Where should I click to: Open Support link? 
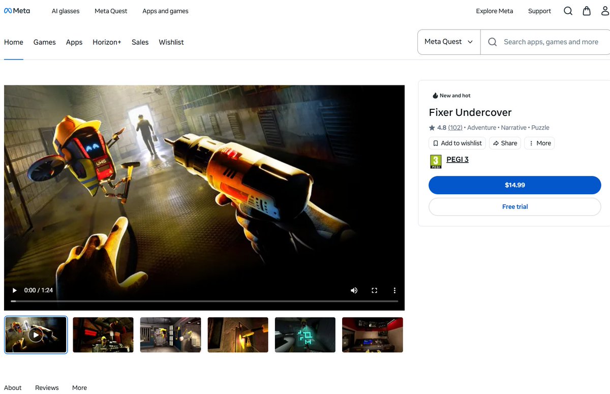[539, 11]
